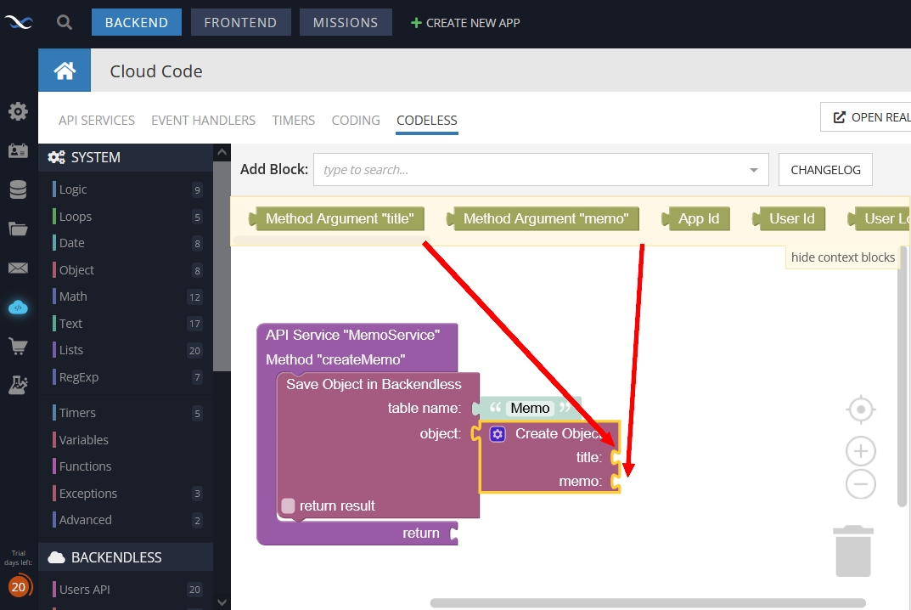Switch to the API SERVICES tab
The width and height of the screenshot is (911, 610).
point(97,121)
